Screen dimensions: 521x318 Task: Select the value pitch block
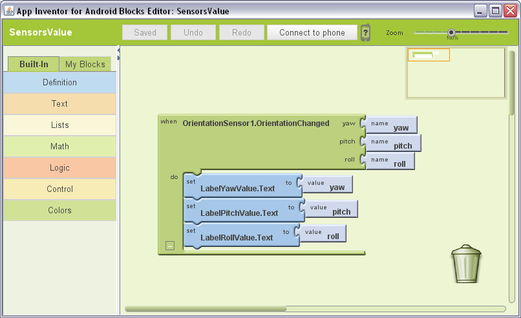coord(330,209)
